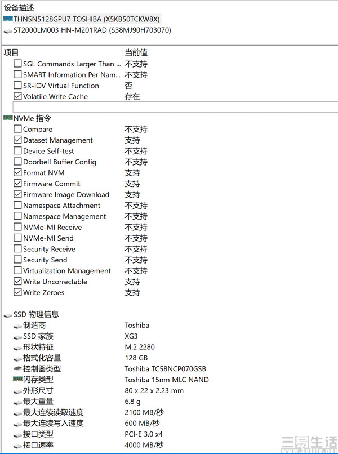Click the 控制器类型 chip icon

click(17, 369)
